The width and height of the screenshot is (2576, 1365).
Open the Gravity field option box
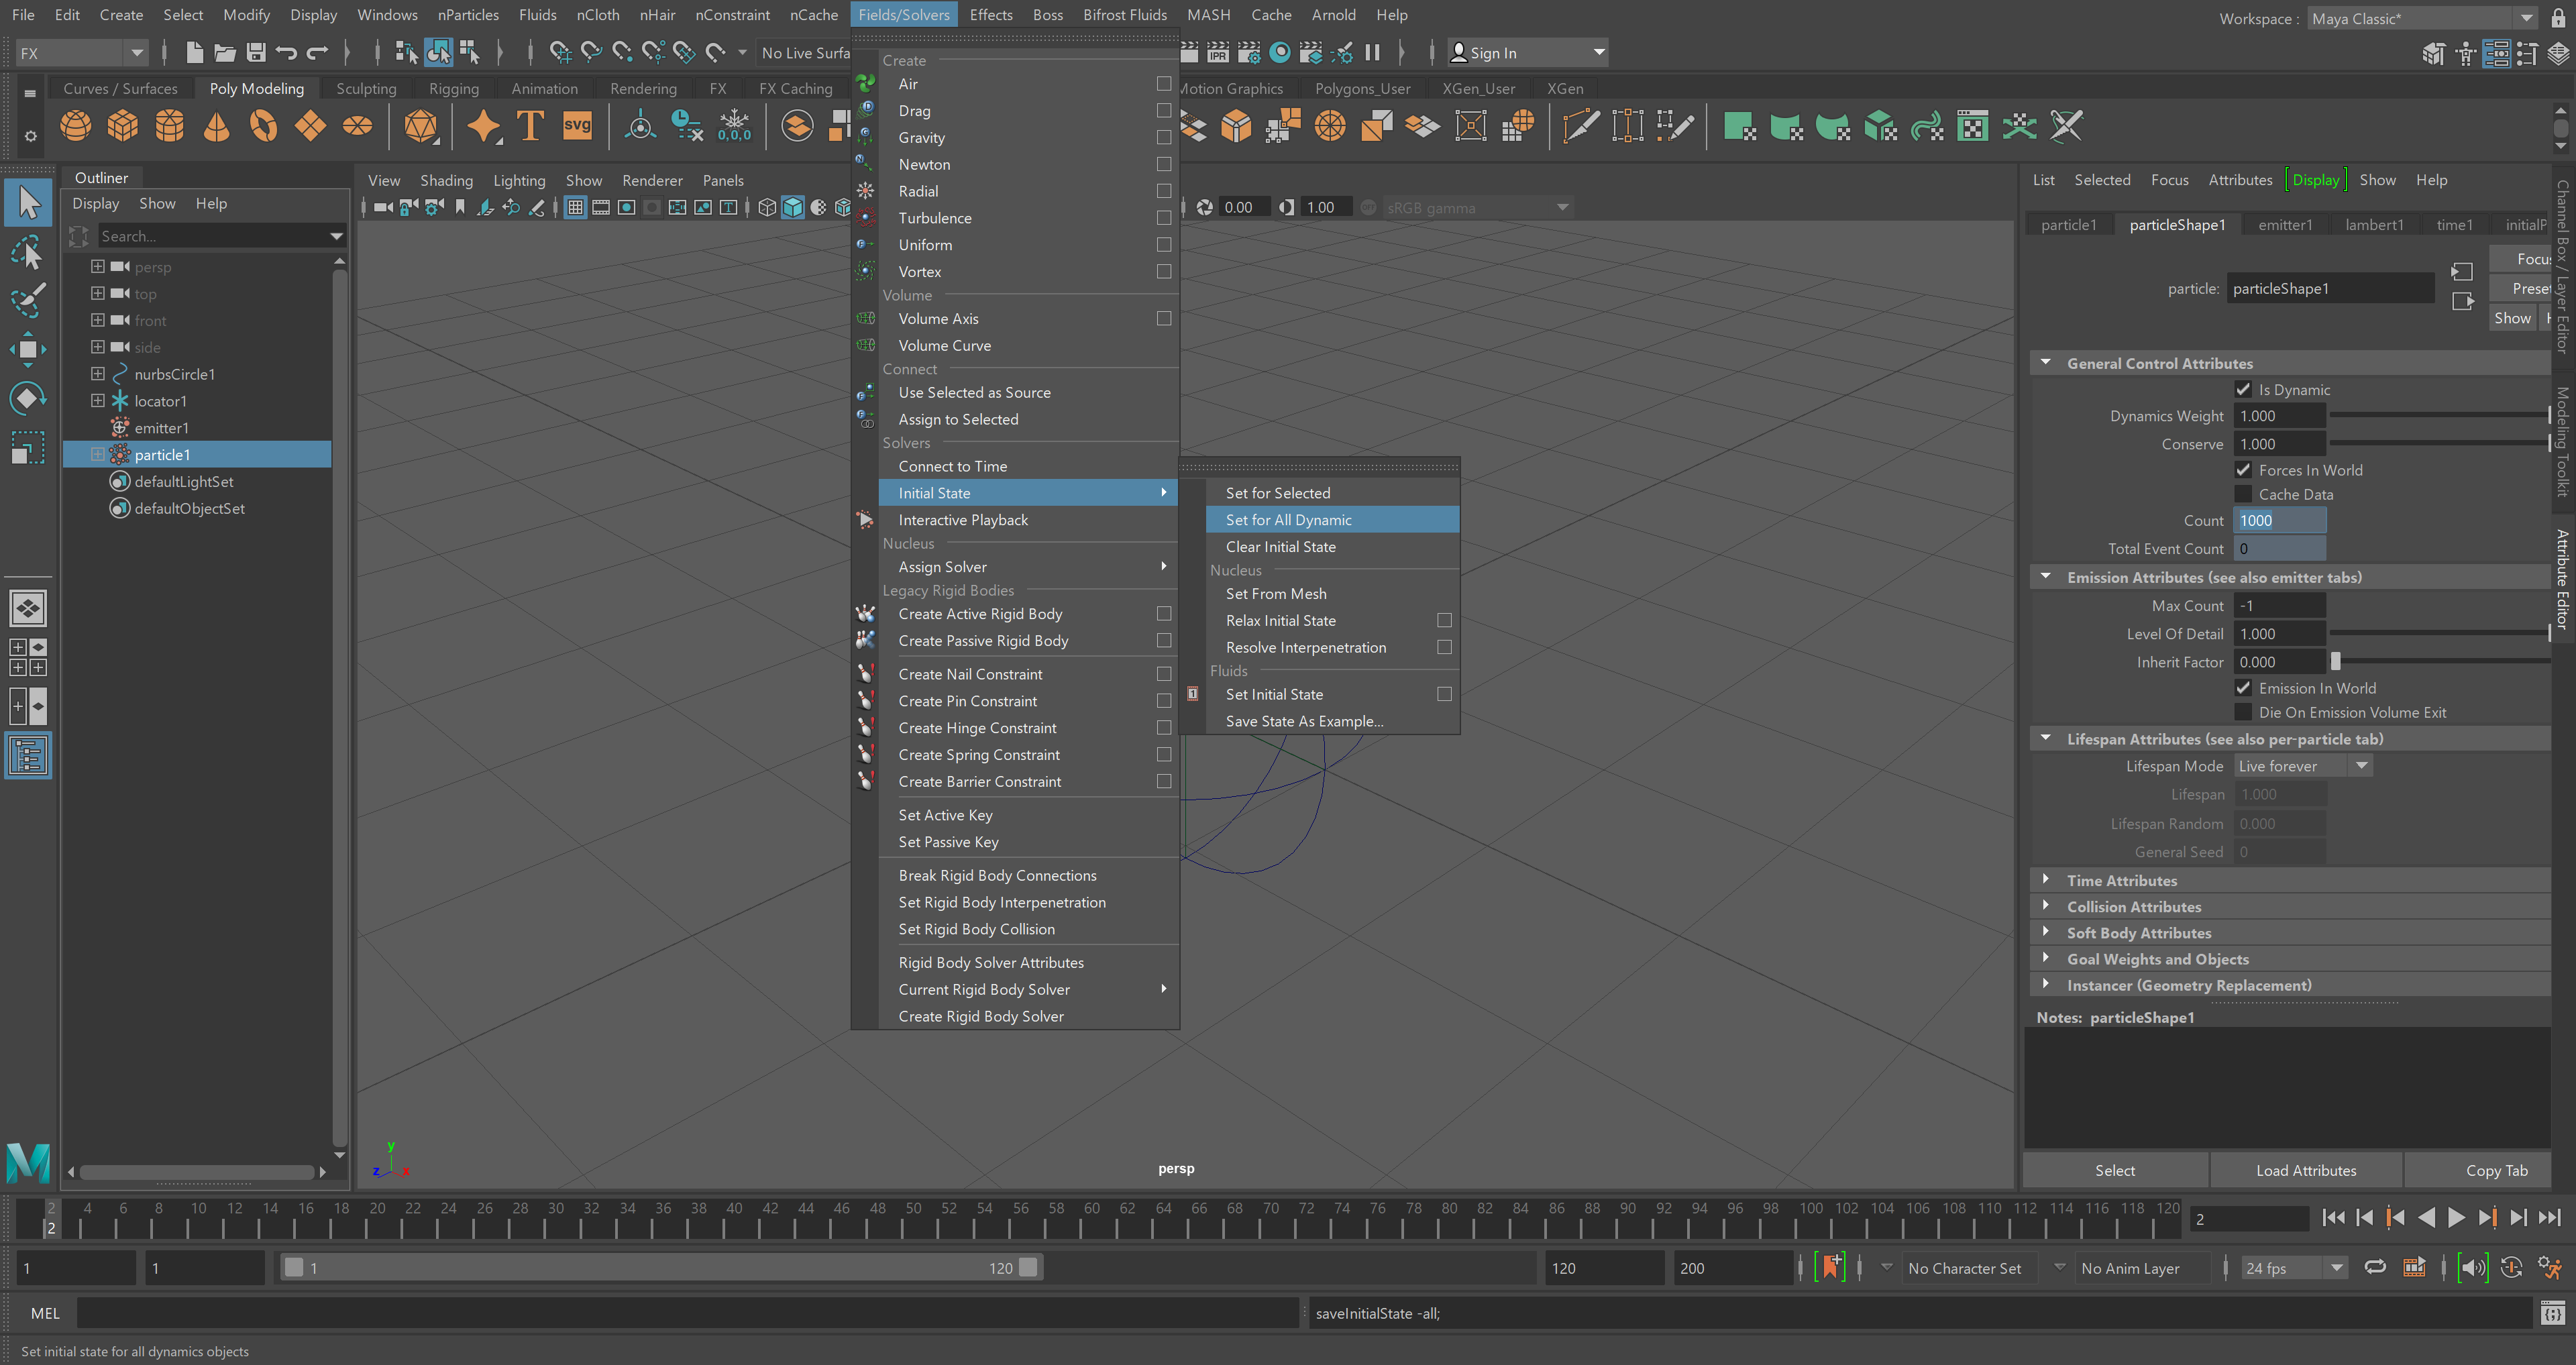point(1164,137)
